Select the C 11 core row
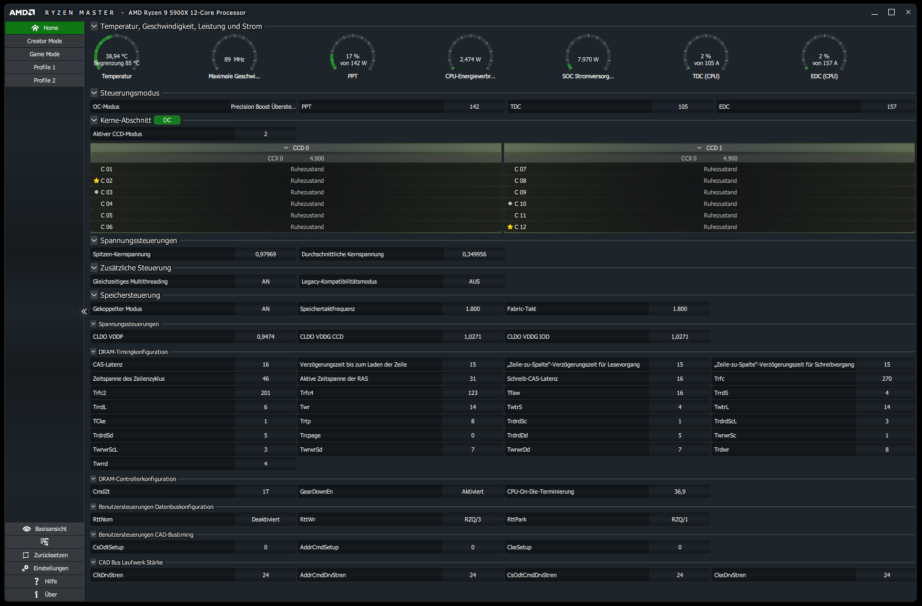Viewport: 922px width, 606px height. 709,215
